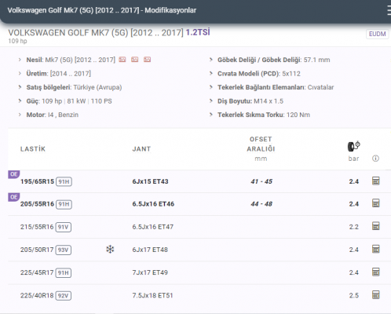The height and width of the screenshot is (314, 391).
Task: Select the 195/65R15 tire size
Action: point(37,181)
